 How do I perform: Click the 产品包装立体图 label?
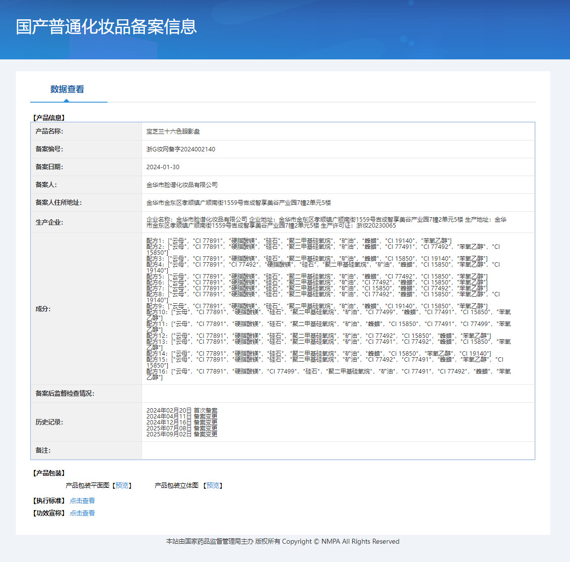(x=176, y=485)
